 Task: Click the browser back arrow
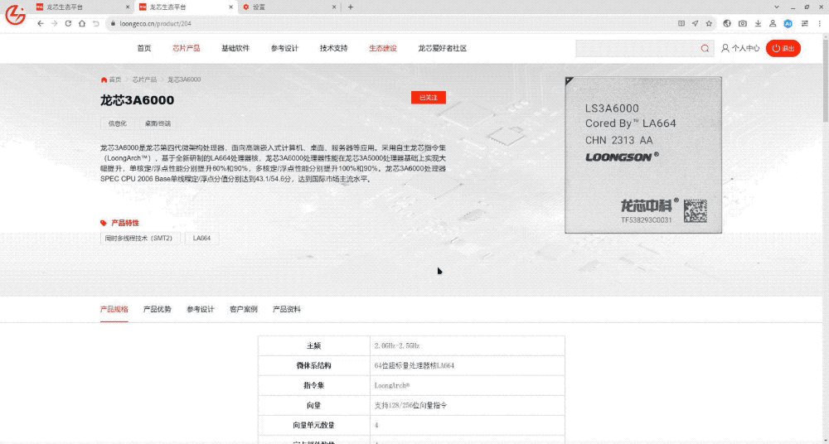click(x=41, y=23)
